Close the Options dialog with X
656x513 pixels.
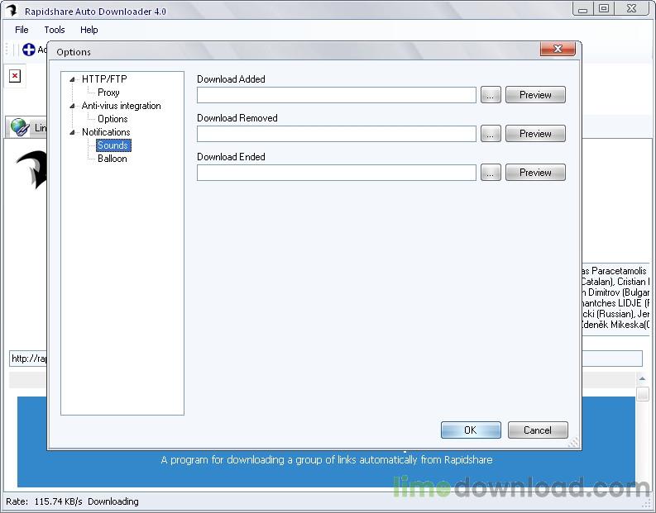pos(558,49)
